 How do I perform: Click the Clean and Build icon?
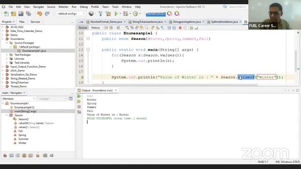(x=108, y=14)
